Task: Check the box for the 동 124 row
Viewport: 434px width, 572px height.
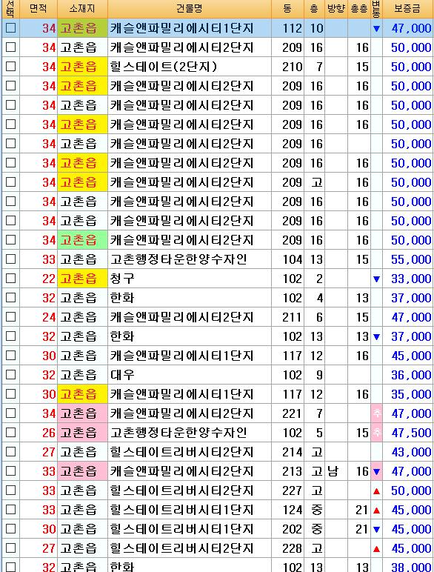Action: click(x=11, y=510)
